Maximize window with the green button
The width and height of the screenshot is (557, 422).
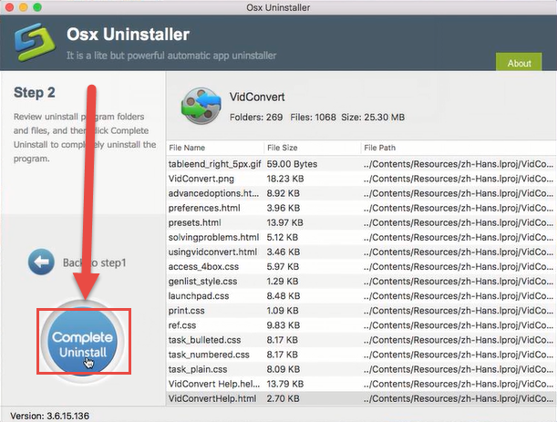[x=37, y=7]
